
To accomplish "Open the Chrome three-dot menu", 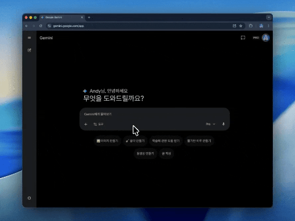I will point(269,26).
